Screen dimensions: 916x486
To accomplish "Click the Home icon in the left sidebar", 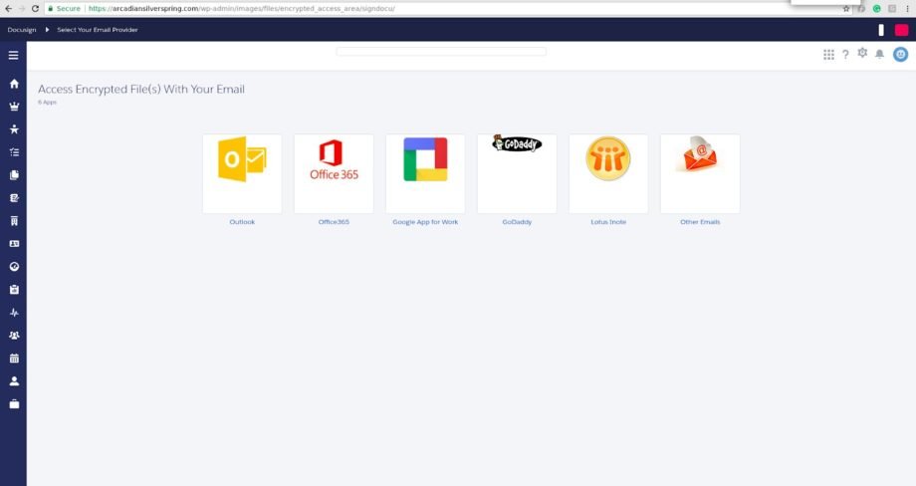I will tap(14, 84).
